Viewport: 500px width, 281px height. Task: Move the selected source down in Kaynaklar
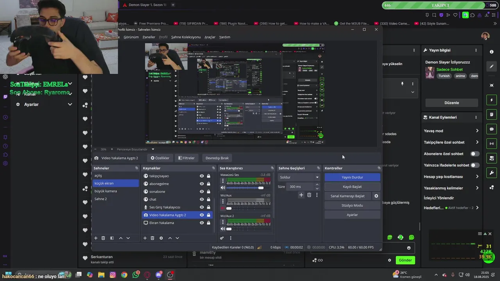tap(177, 238)
